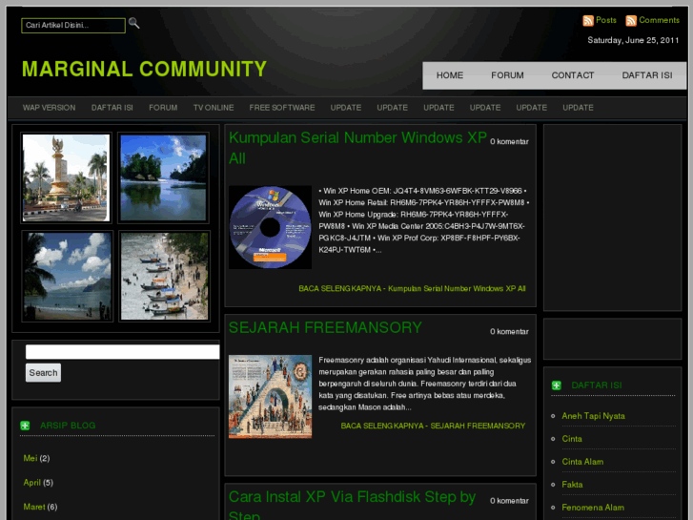Select DAFTAR ISI in the dark menu bar
Image resolution: width=693 pixels, height=520 pixels.
[x=112, y=108]
